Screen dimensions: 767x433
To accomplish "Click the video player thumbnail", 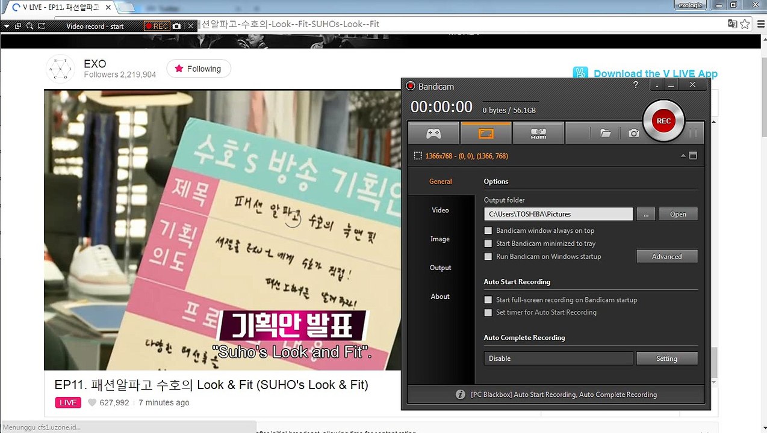I will pos(223,230).
